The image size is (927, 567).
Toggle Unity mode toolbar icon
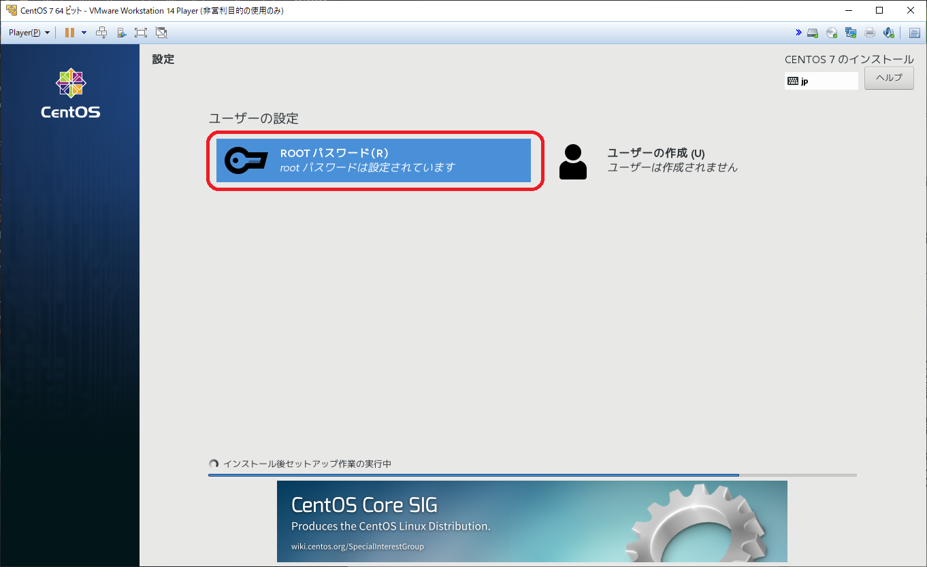click(x=161, y=33)
